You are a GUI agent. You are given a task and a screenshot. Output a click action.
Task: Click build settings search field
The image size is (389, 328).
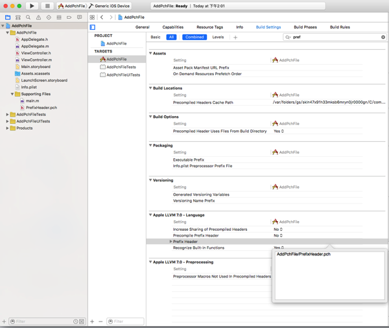pyautogui.click(x=335, y=37)
